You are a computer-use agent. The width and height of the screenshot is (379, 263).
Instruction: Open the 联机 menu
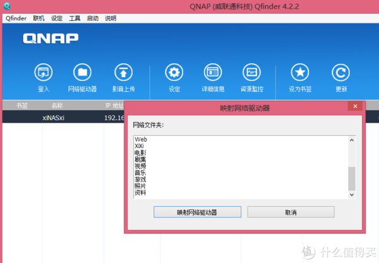(x=39, y=18)
